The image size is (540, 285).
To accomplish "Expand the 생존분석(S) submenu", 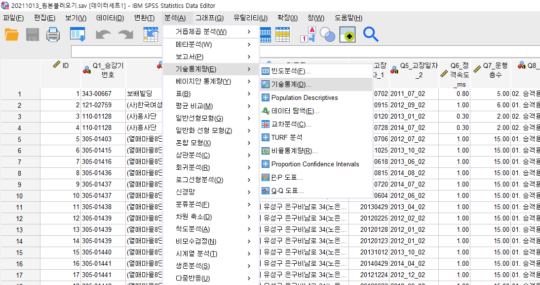I will click(211, 266).
